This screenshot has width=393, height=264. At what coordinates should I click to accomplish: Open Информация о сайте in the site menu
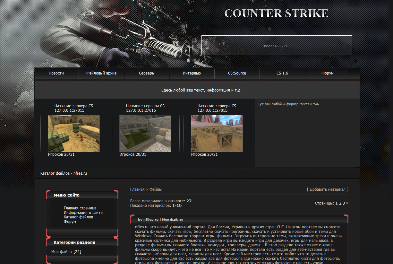point(83,213)
